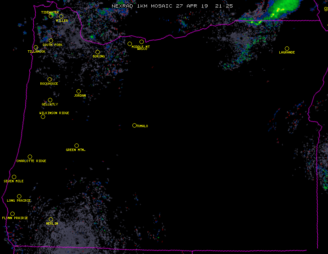Select the Charlotte Ridge station circle
Screen dimensions: 328x254
click(x=30, y=157)
